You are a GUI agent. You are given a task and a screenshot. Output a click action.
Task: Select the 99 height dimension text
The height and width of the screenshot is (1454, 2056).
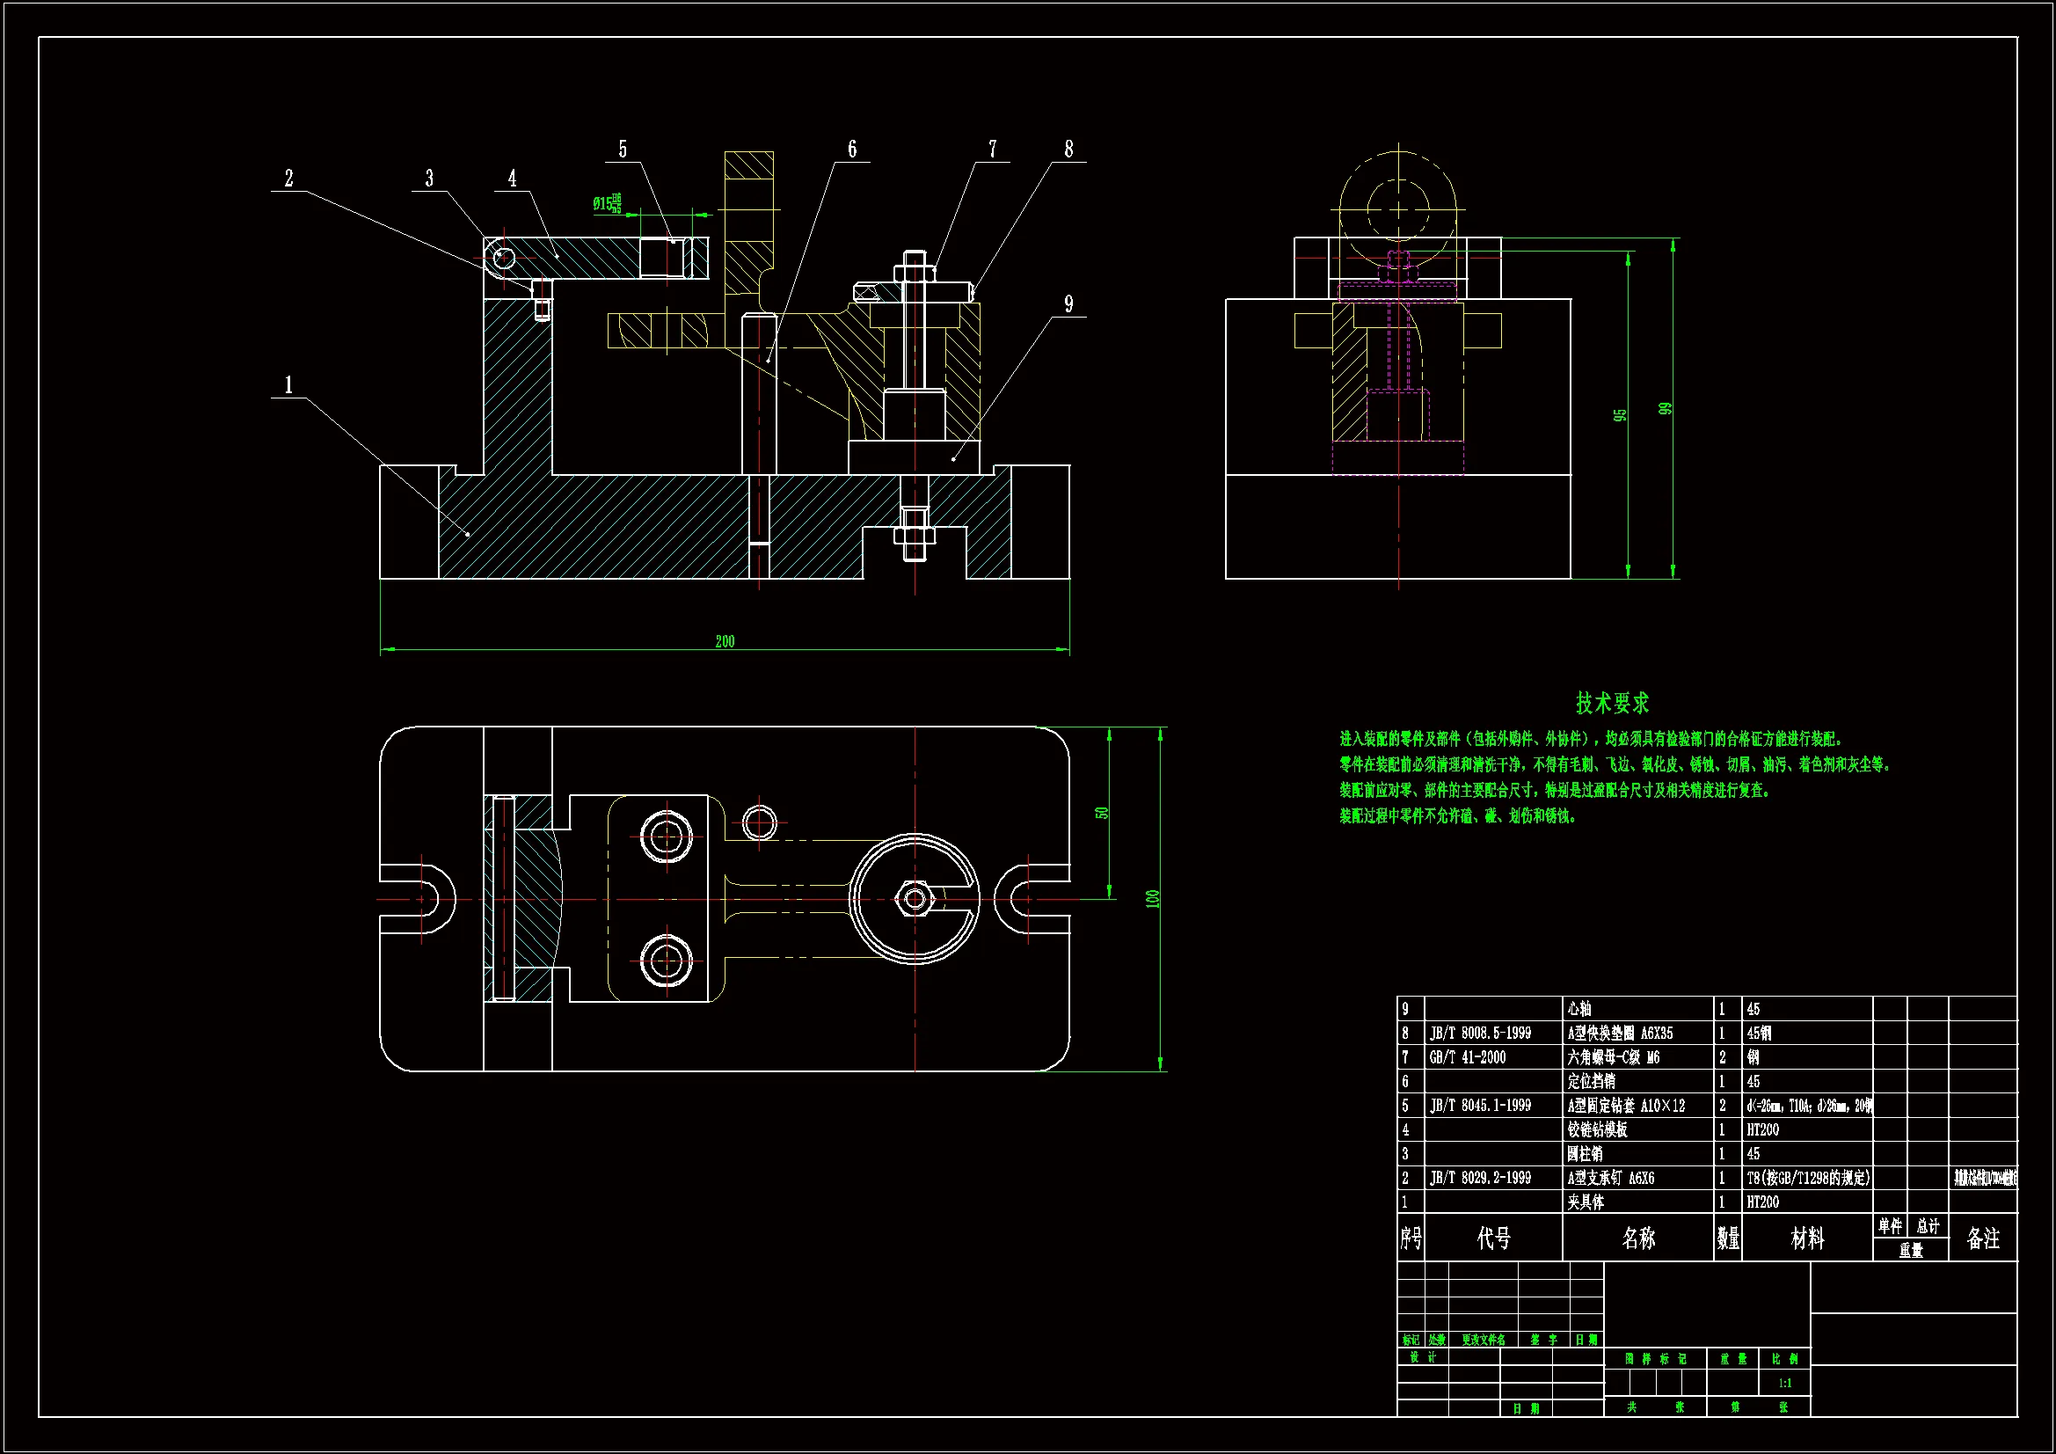[1665, 408]
